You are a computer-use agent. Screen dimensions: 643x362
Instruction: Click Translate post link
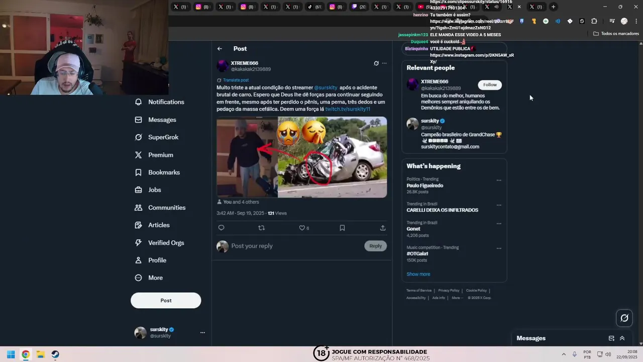click(x=236, y=80)
